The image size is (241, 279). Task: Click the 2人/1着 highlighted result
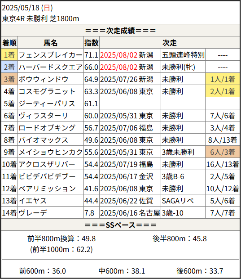pos(223,91)
